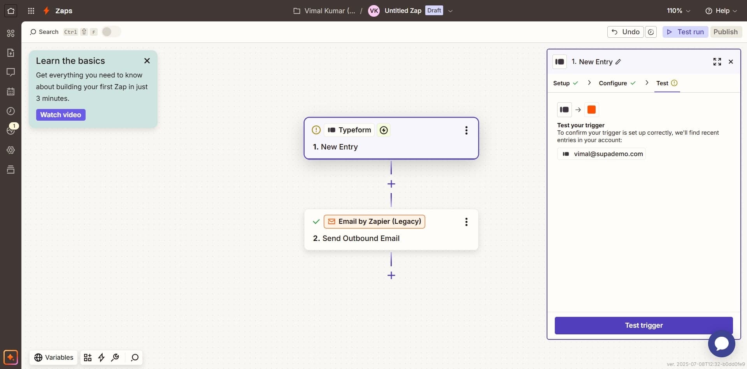Dismiss the Learn the basics card
The height and width of the screenshot is (369, 747).
pos(147,61)
